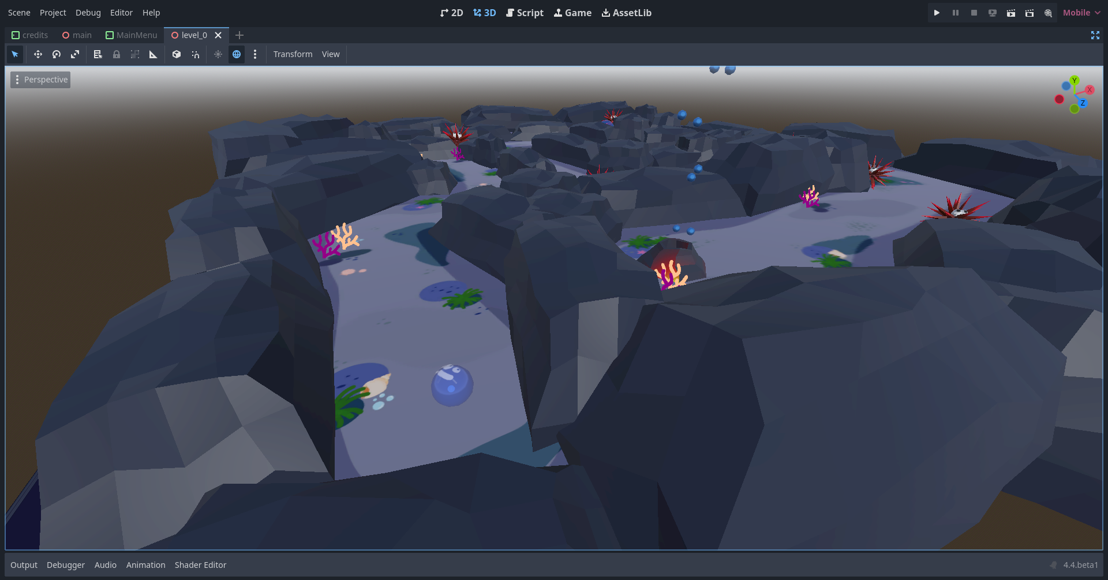Switch to the 2D workspace
The width and height of the screenshot is (1108, 580).
(x=451, y=13)
